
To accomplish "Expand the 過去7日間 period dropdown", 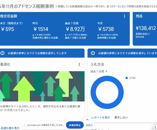I will (99, 71).
